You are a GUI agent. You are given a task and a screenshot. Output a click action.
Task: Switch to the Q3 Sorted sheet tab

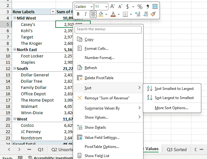[x=177, y=150]
